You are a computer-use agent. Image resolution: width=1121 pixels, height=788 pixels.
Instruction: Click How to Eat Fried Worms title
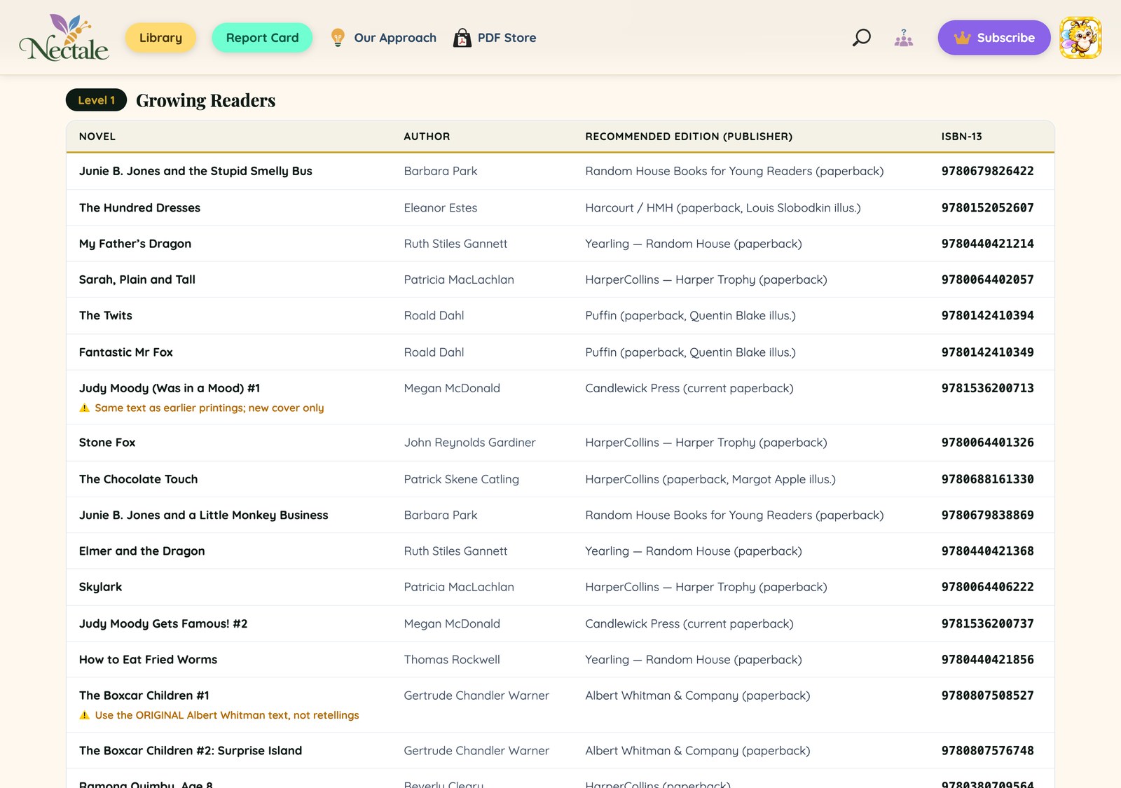click(148, 660)
